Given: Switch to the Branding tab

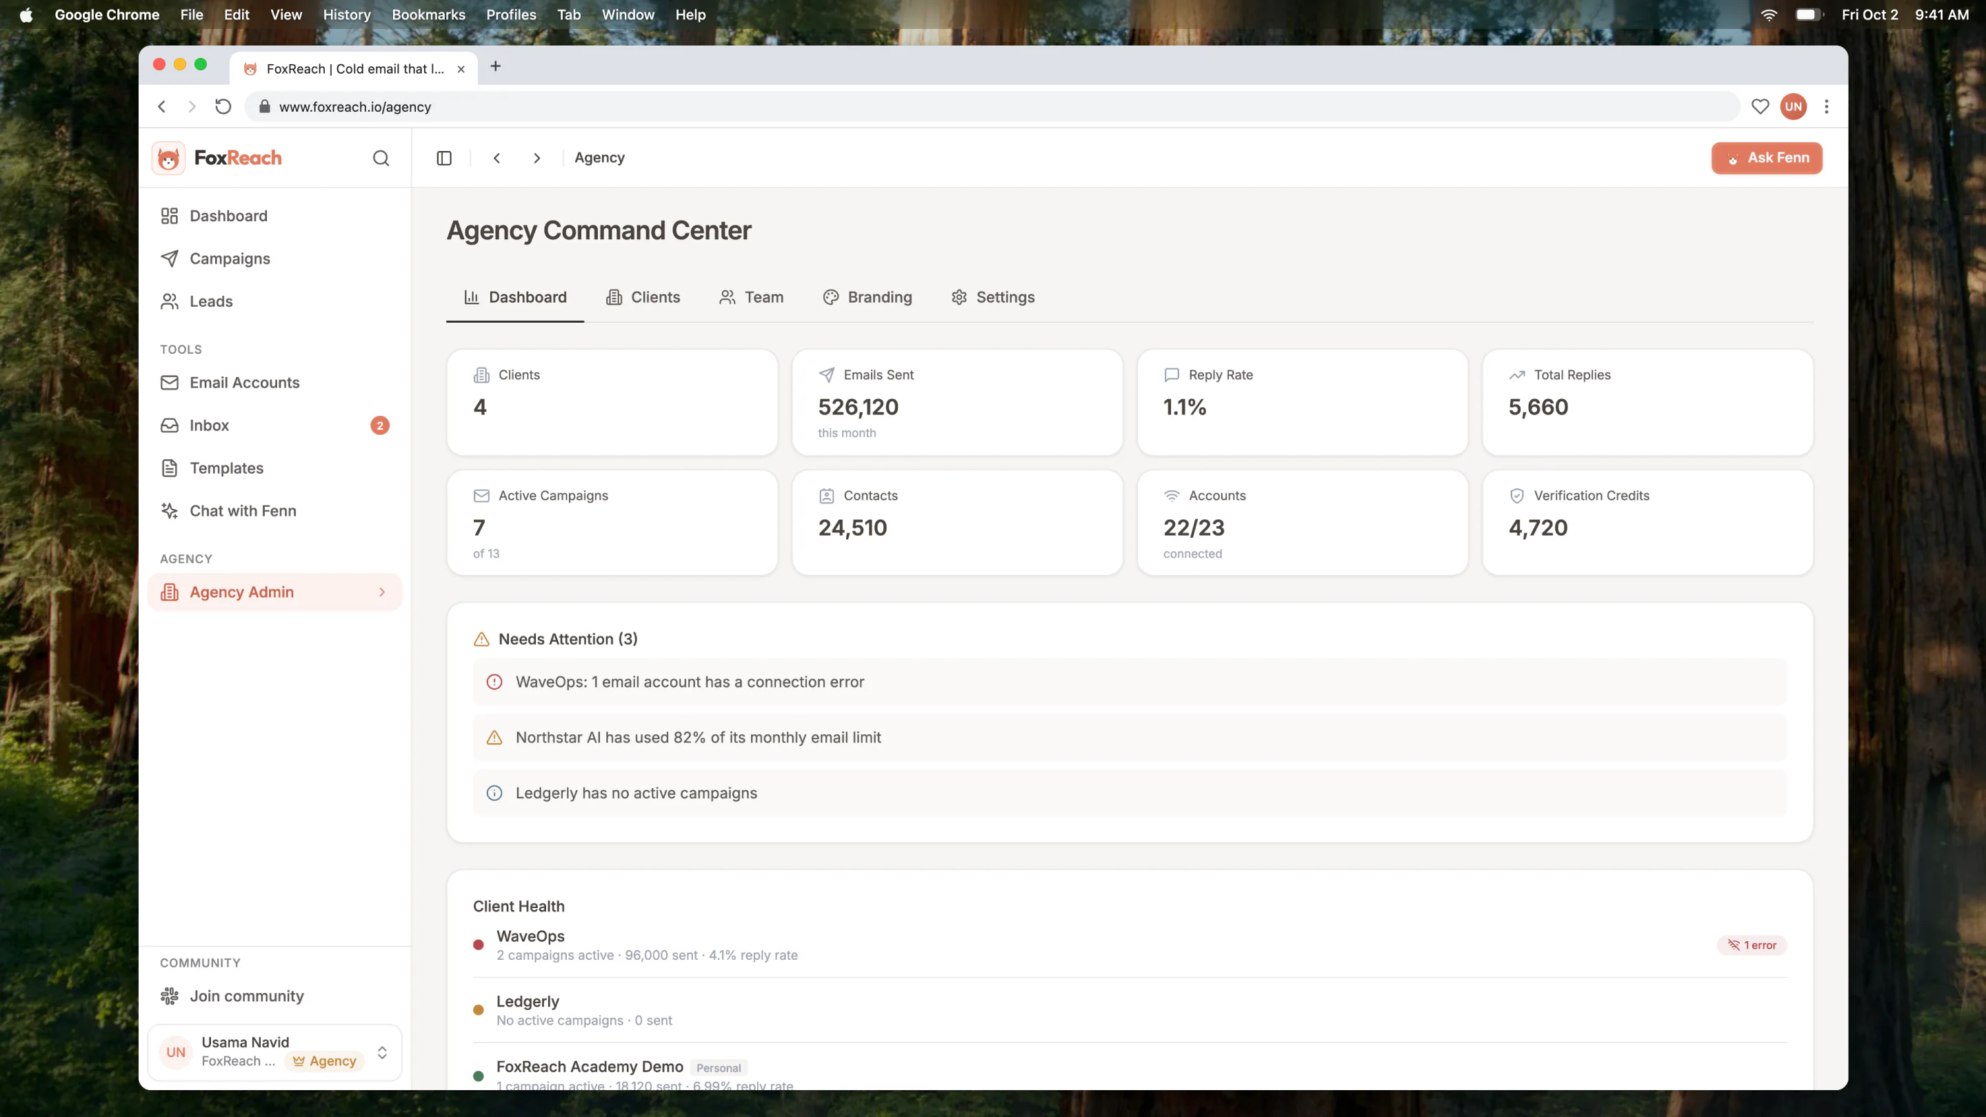Looking at the screenshot, I should pyautogui.click(x=867, y=298).
